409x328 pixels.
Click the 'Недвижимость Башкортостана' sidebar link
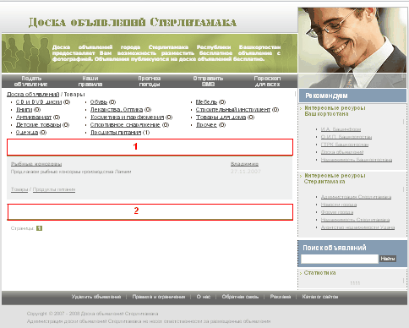[357, 160]
